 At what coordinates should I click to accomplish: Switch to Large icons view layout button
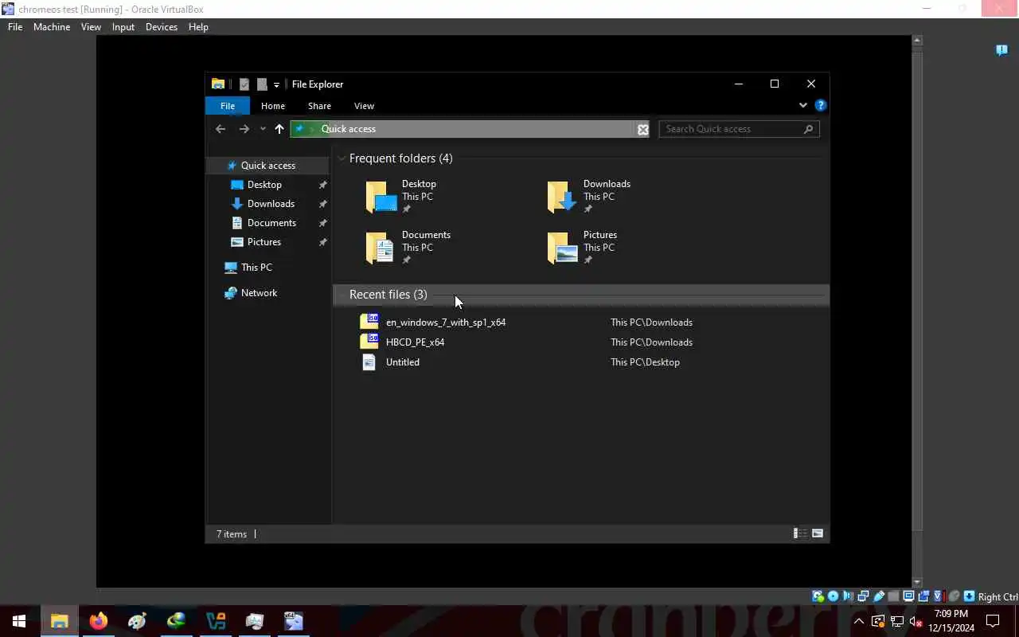click(x=818, y=533)
